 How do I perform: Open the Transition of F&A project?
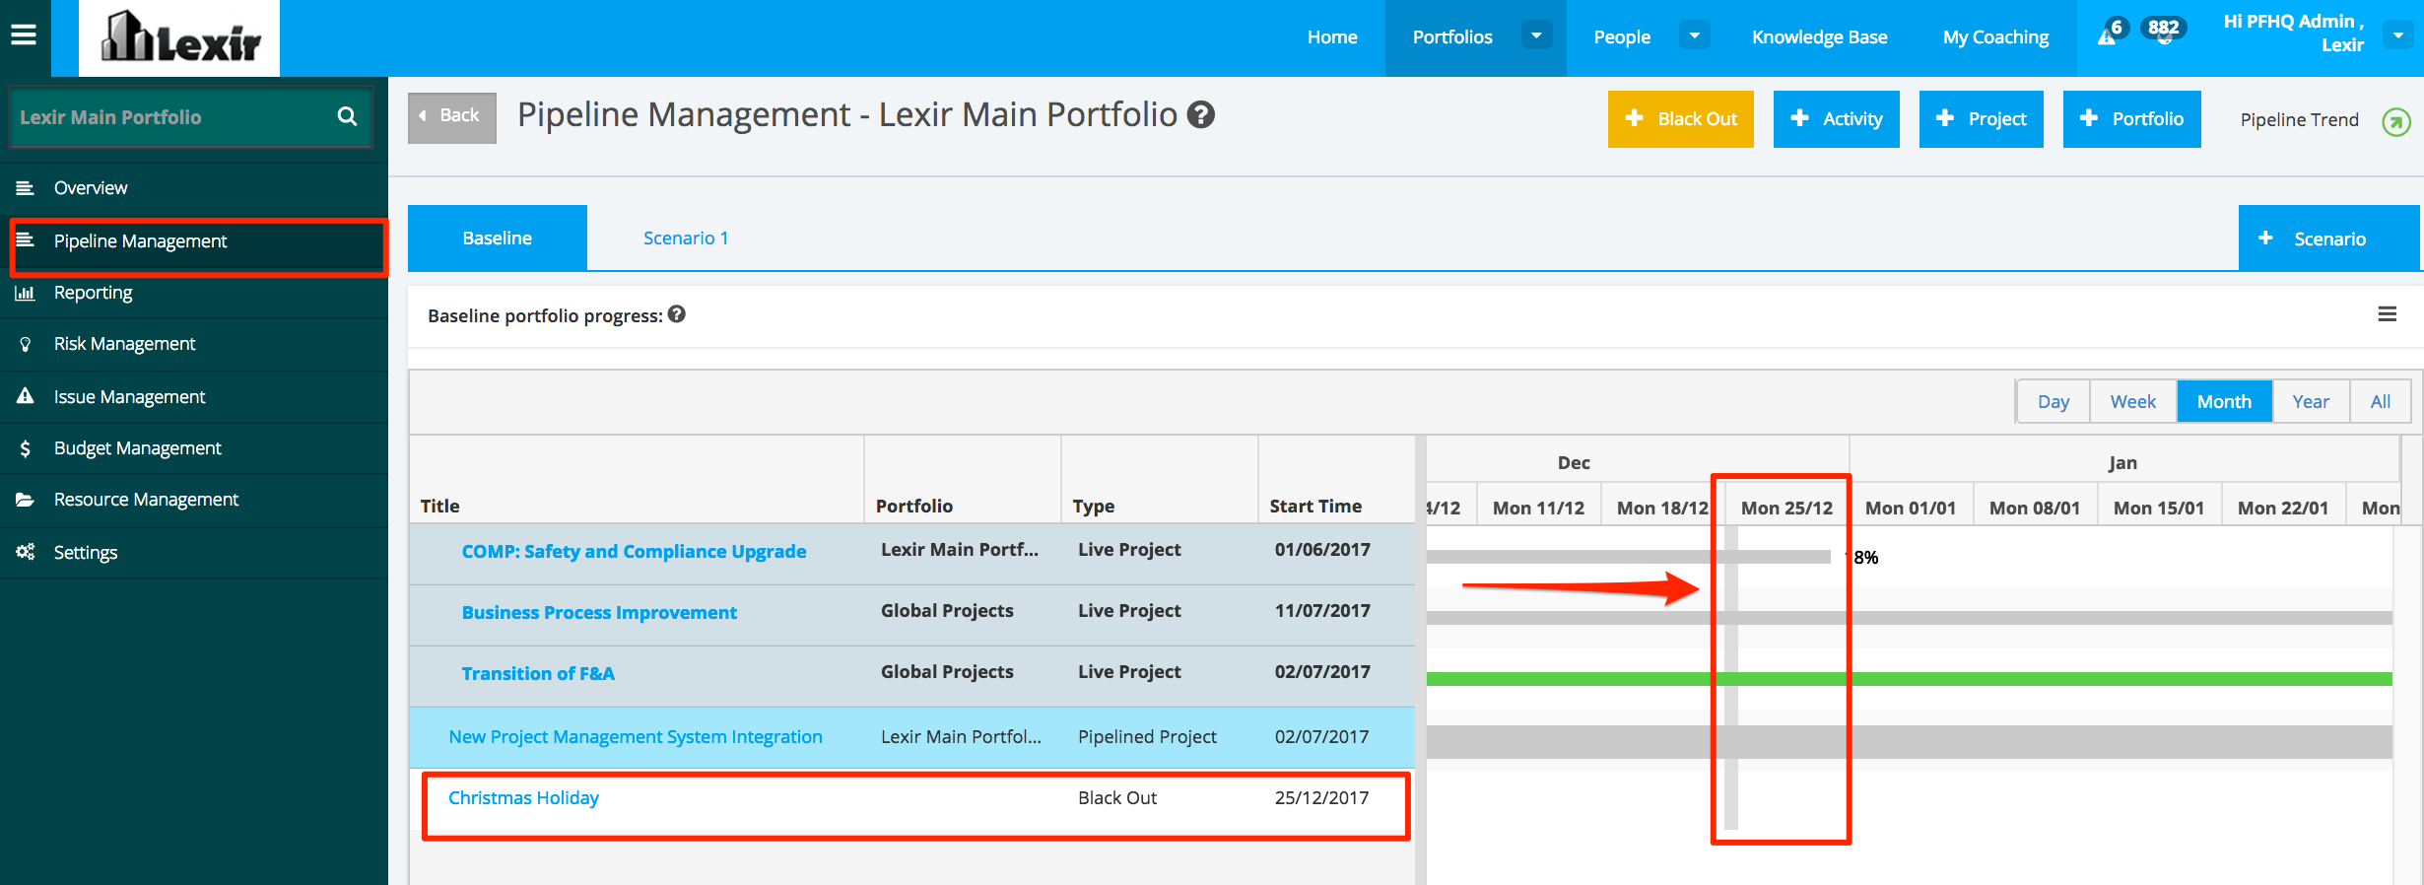click(538, 673)
